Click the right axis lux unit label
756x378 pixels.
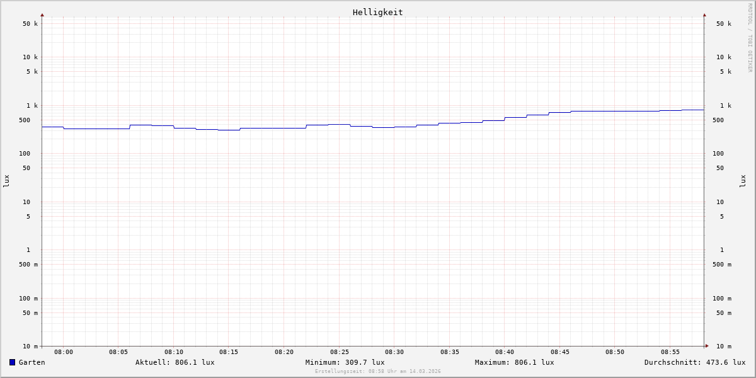pos(743,181)
